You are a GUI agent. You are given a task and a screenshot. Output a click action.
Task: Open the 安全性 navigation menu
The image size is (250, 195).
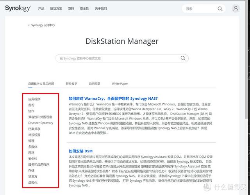click(x=84, y=9)
